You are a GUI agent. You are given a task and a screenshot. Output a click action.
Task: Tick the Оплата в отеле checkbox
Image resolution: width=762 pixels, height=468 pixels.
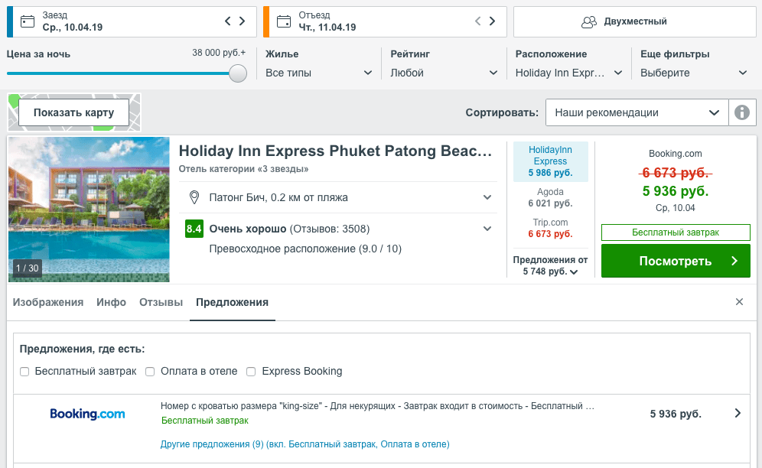coord(150,372)
